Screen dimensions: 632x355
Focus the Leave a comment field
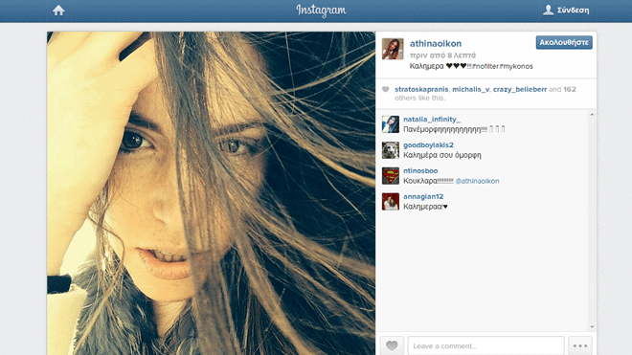tap(486, 345)
